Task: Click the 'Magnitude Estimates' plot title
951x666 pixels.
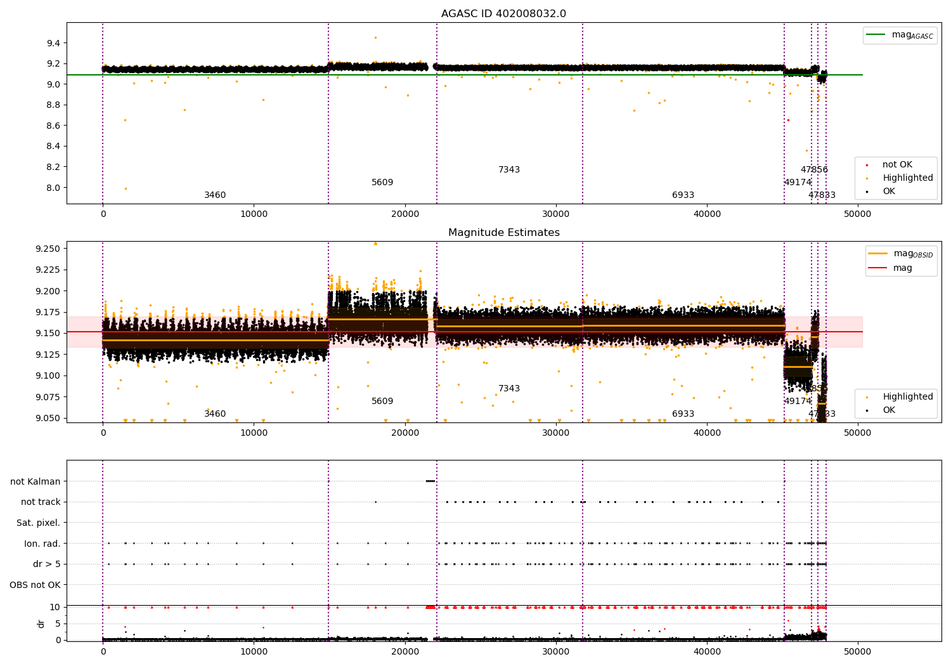Action: [x=504, y=233]
